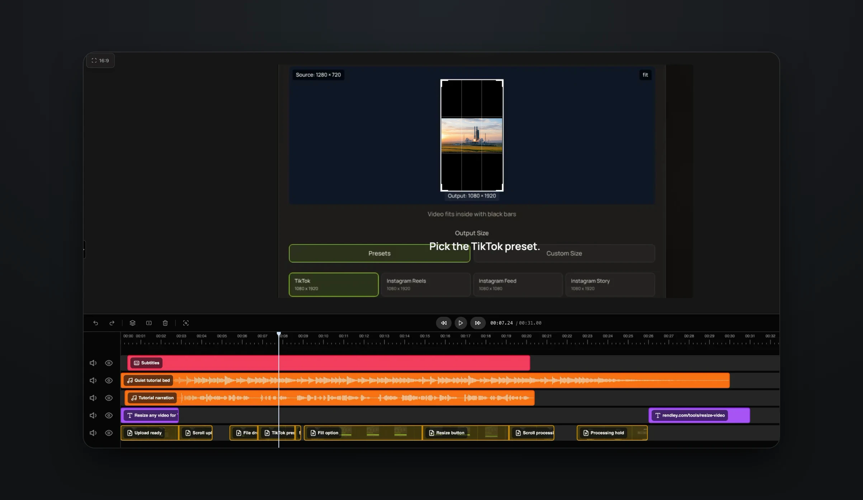The image size is (863, 500).
Task: Select the Tutorial narration audio clip
Action: point(330,398)
